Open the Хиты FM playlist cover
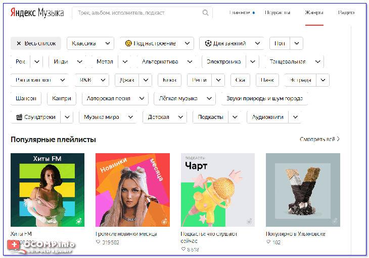Viewport: 369px width, 258px height. pos(48,190)
